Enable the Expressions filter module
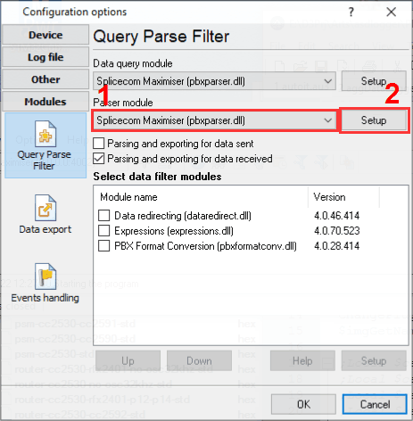Viewport: 413px width, 421px height. (x=104, y=231)
